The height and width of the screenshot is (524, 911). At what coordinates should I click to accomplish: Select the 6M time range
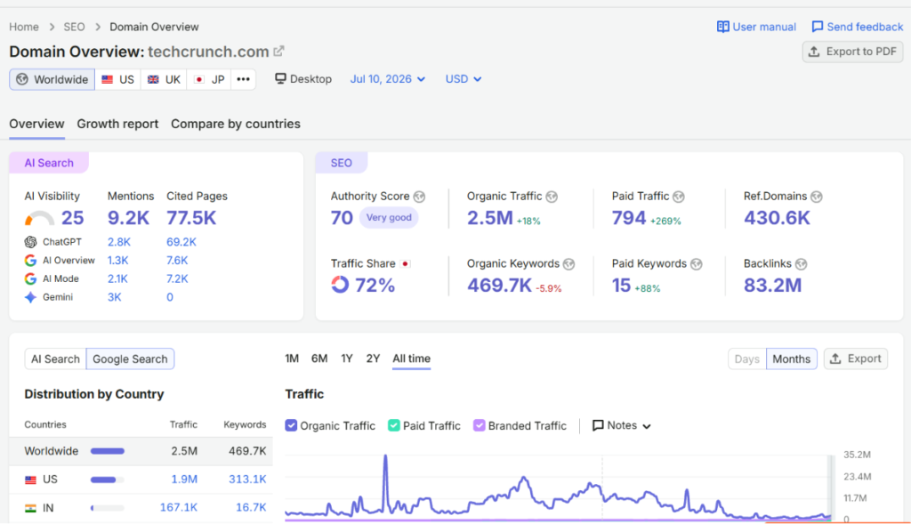(319, 359)
